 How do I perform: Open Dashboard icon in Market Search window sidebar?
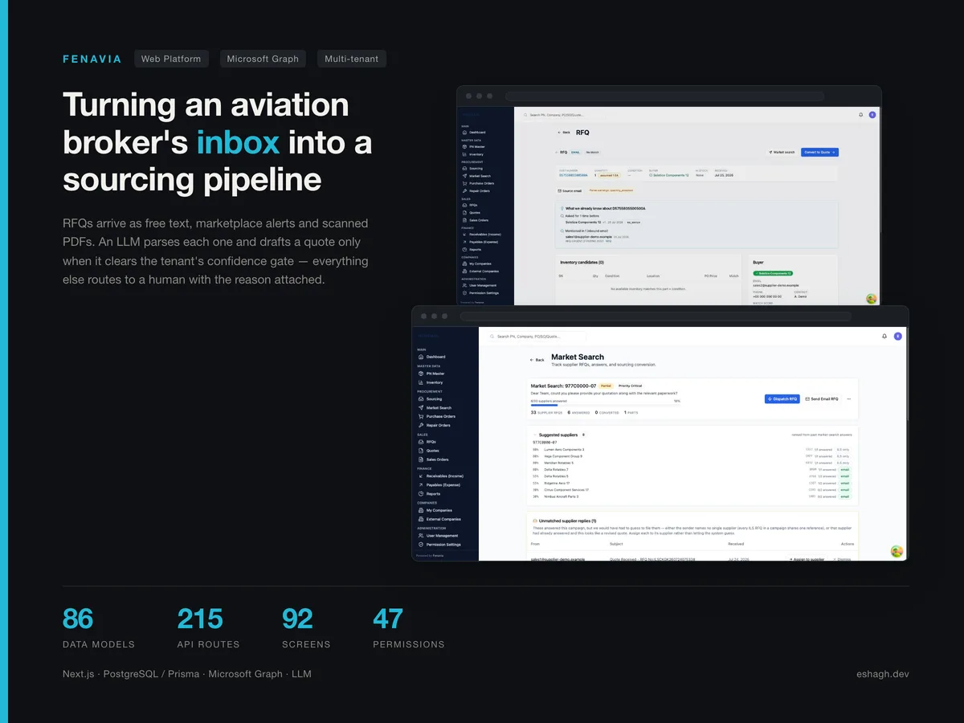click(422, 357)
